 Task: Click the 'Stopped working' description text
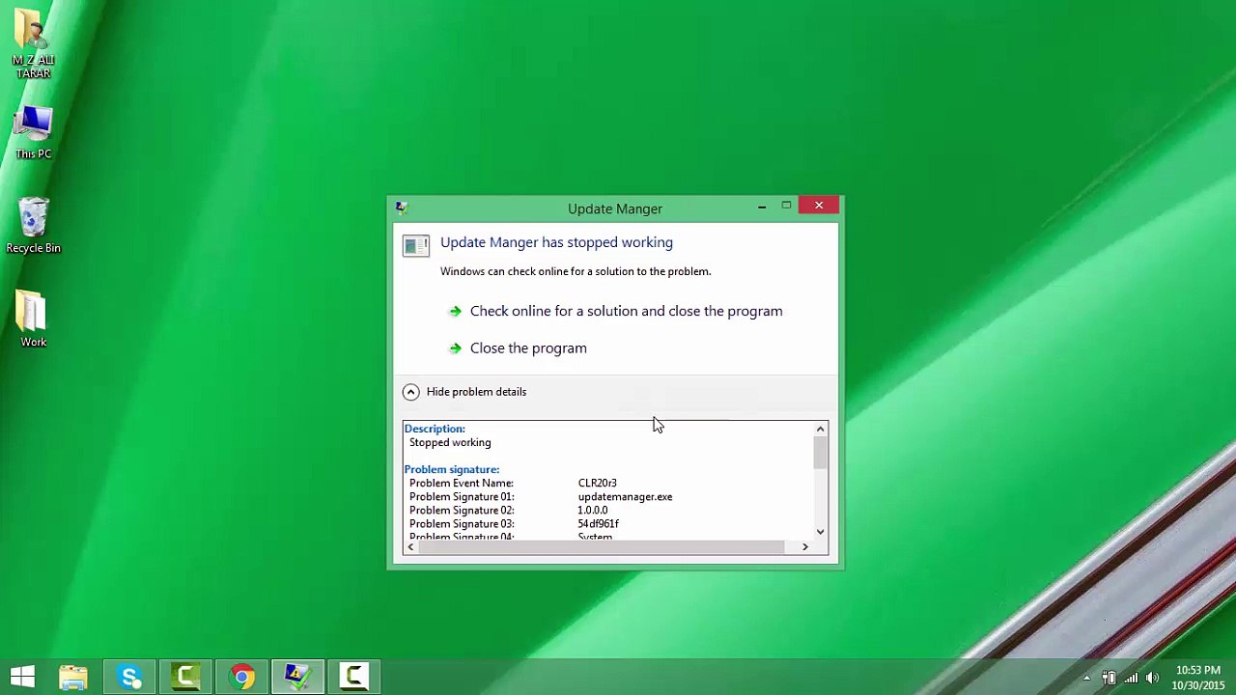click(450, 443)
